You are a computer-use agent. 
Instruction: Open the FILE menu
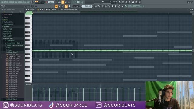(2, 2)
